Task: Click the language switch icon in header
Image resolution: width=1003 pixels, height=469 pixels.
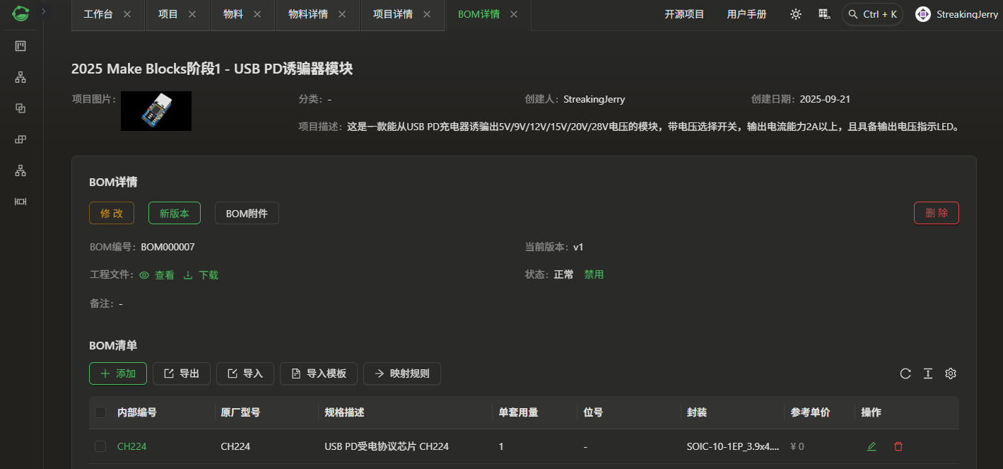Action: tap(824, 14)
